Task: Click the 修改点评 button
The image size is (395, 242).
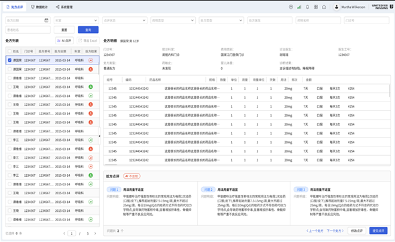Action: pos(357,231)
